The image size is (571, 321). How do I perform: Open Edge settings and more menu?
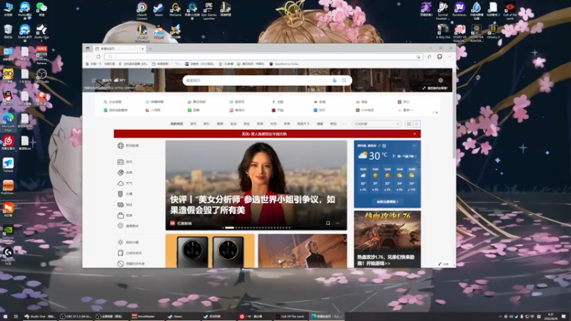[450, 57]
